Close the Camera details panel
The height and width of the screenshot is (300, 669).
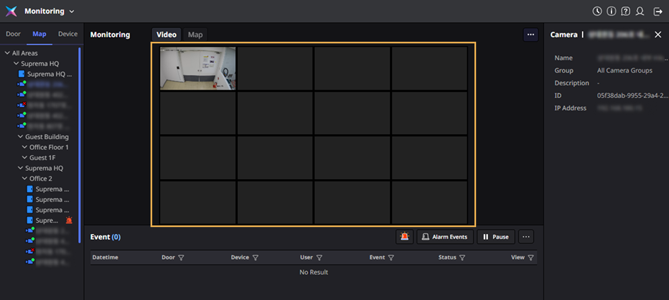tap(658, 35)
